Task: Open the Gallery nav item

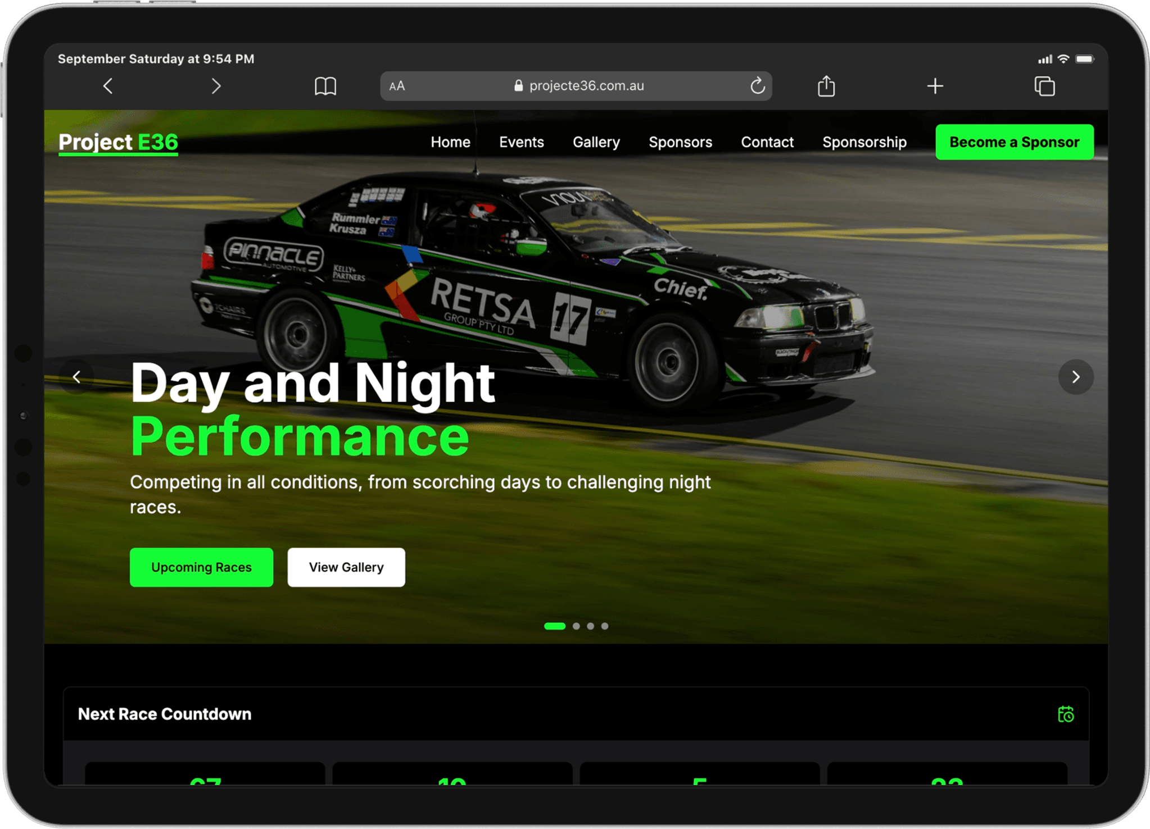Action: click(x=596, y=142)
